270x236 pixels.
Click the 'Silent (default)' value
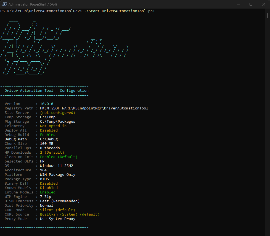[x=58, y=210]
